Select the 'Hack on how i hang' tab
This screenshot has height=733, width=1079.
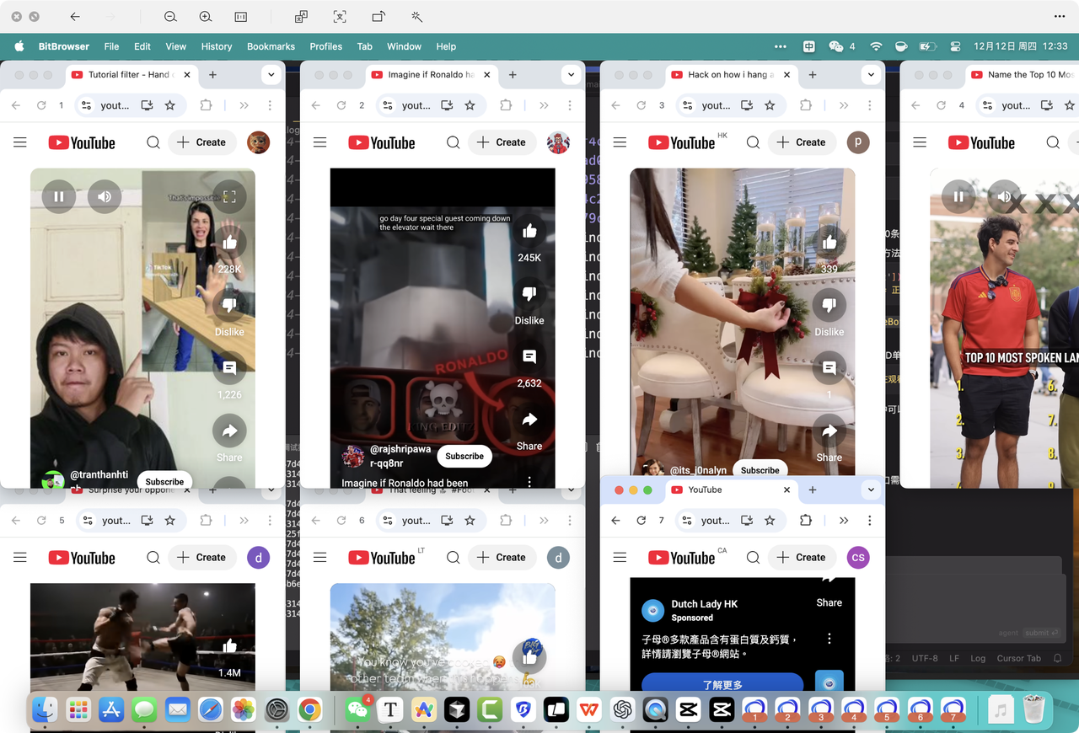[732, 75]
